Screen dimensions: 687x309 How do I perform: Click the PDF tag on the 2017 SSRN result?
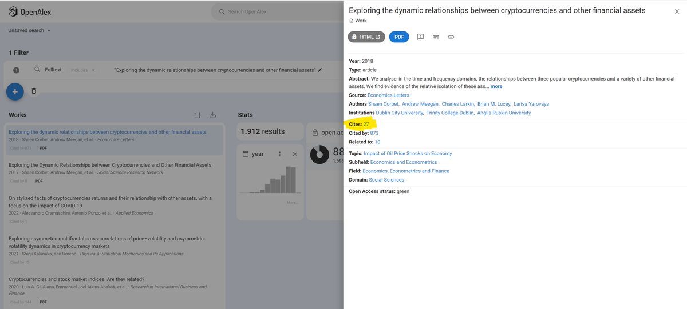(x=39, y=181)
